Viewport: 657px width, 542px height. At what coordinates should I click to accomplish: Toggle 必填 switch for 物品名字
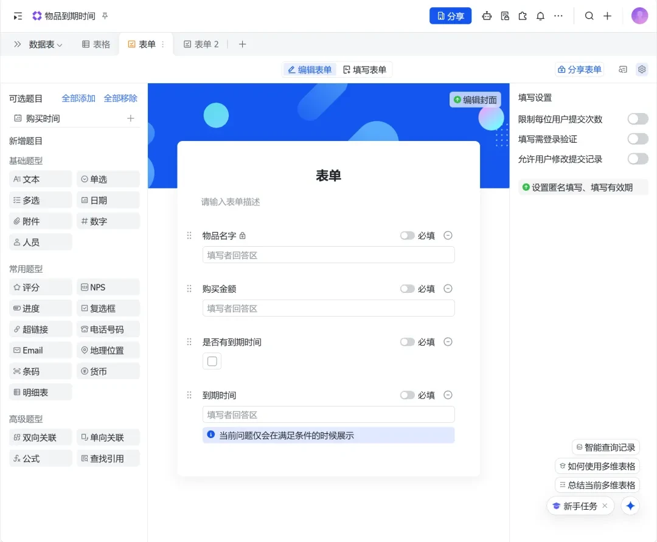pos(407,235)
